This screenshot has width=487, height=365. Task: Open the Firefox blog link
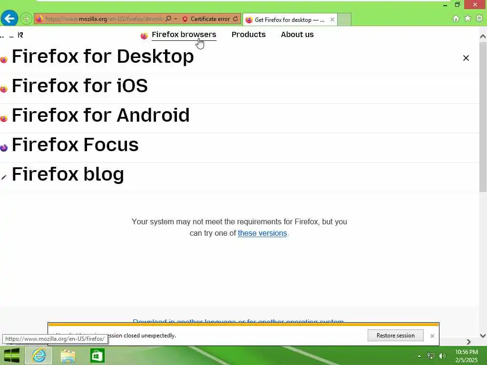tap(68, 174)
